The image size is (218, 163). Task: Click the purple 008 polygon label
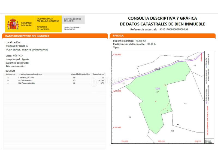158,89
